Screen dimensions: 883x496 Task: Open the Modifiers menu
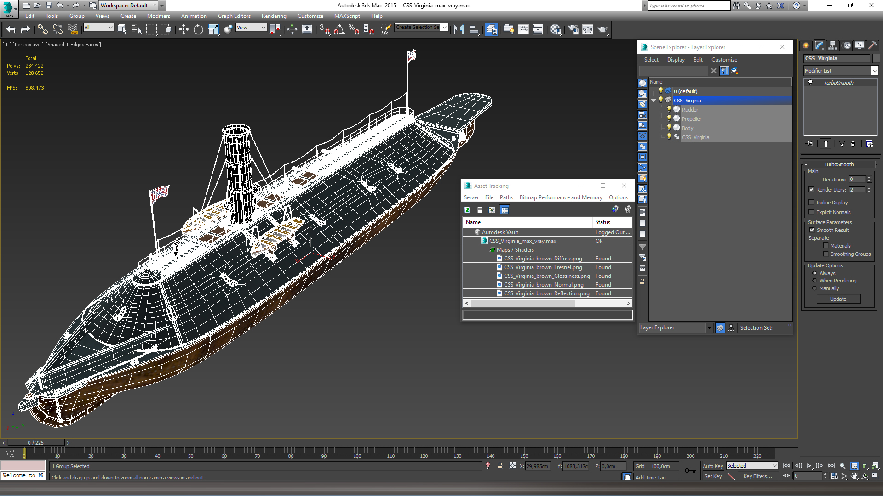158,16
